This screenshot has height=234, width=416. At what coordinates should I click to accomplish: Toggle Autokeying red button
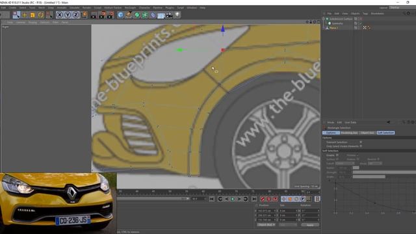[268, 199]
